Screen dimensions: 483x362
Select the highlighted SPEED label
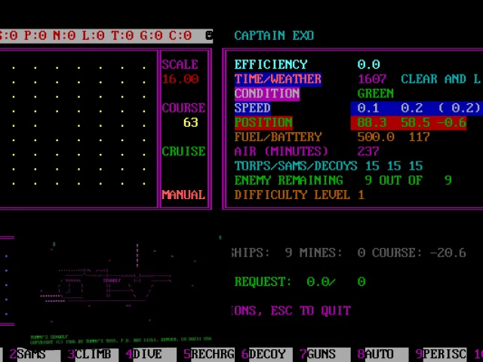coord(252,108)
